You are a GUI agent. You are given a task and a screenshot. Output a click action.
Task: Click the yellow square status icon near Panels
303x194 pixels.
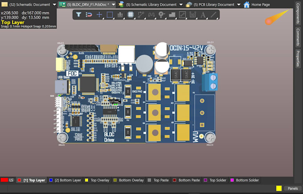pyautogui.click(x=279, y=188)
